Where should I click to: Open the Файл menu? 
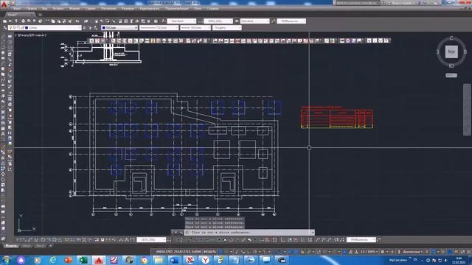pyautogui.click(x=17, y=9)
